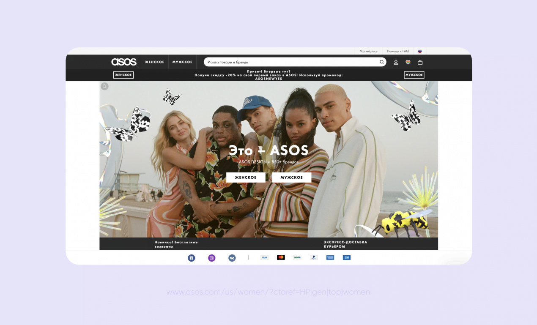Select white МУЖСКОЕ button on hero image

(x=292, y=178)
